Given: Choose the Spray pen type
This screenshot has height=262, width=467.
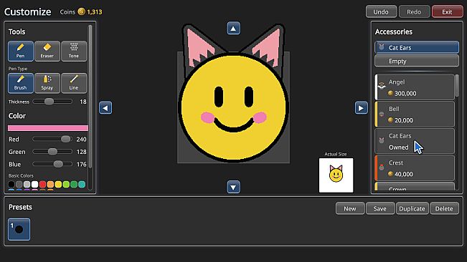Looking at the screenshot, I should [47, 83].
